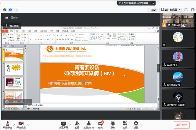Image resolution: width=196 pixels, height=130 pixels.
Task: Collapse the participant video sidebar
Action: (x=158, y=68)
